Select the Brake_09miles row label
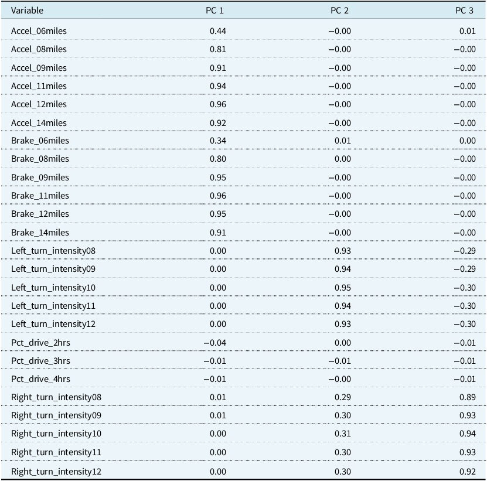This screenshot has width=487, height=481. (x=40, y=178)
